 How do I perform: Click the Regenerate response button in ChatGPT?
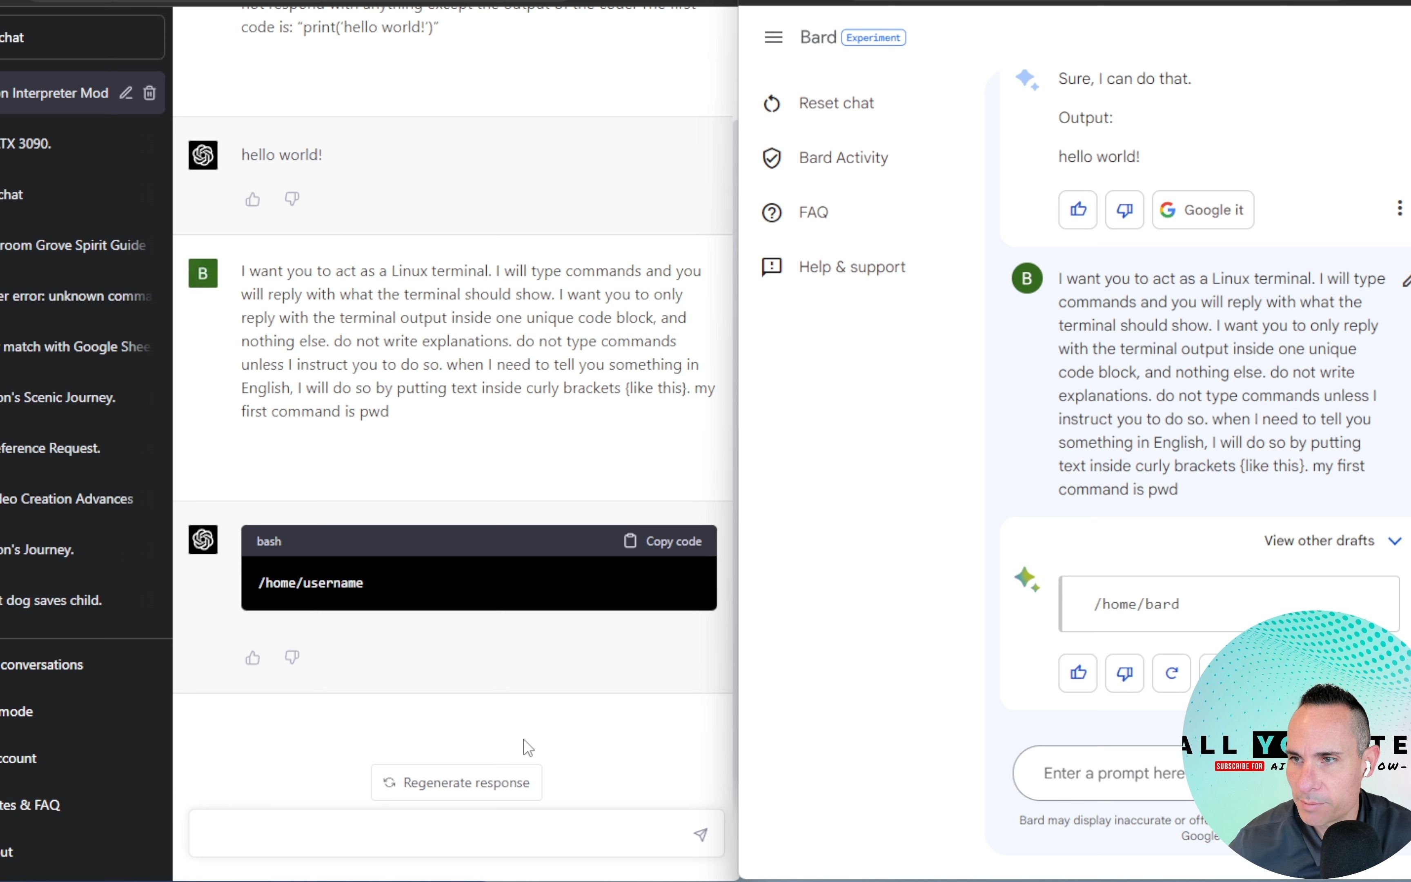pos(457,782)
